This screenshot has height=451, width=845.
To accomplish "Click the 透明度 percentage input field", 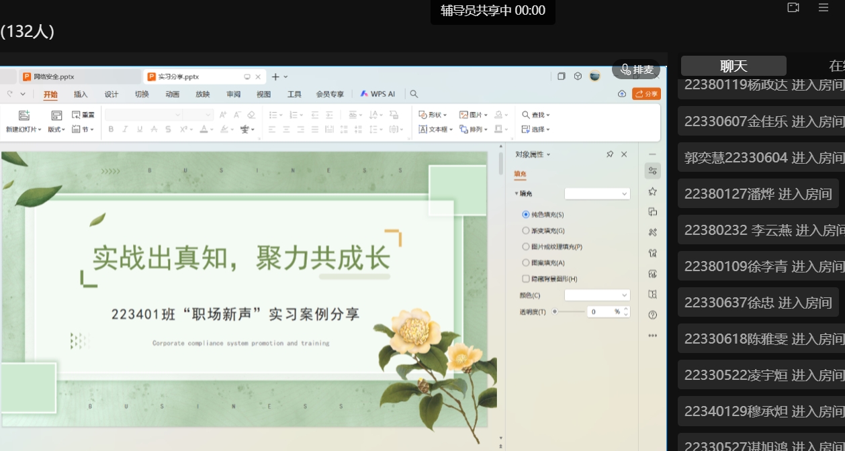I will pyautogui.click(x=599, y=311).
